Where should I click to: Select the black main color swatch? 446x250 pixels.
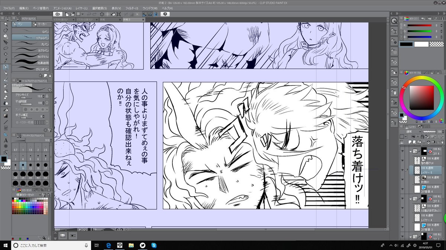tap(406, 44)
